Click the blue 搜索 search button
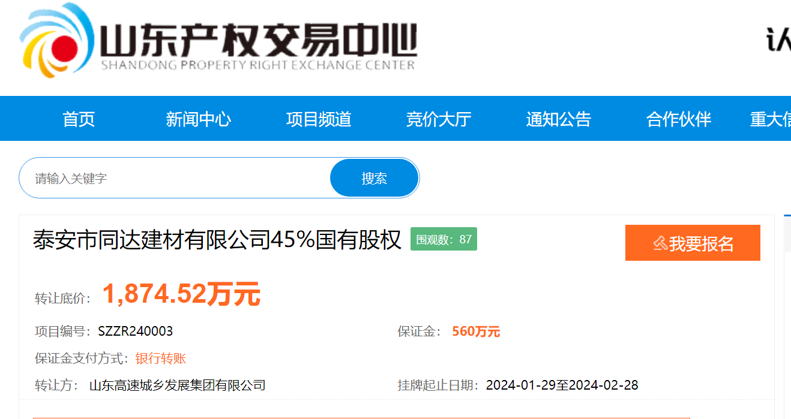The image size is (791, 419). tap(374, 178)
